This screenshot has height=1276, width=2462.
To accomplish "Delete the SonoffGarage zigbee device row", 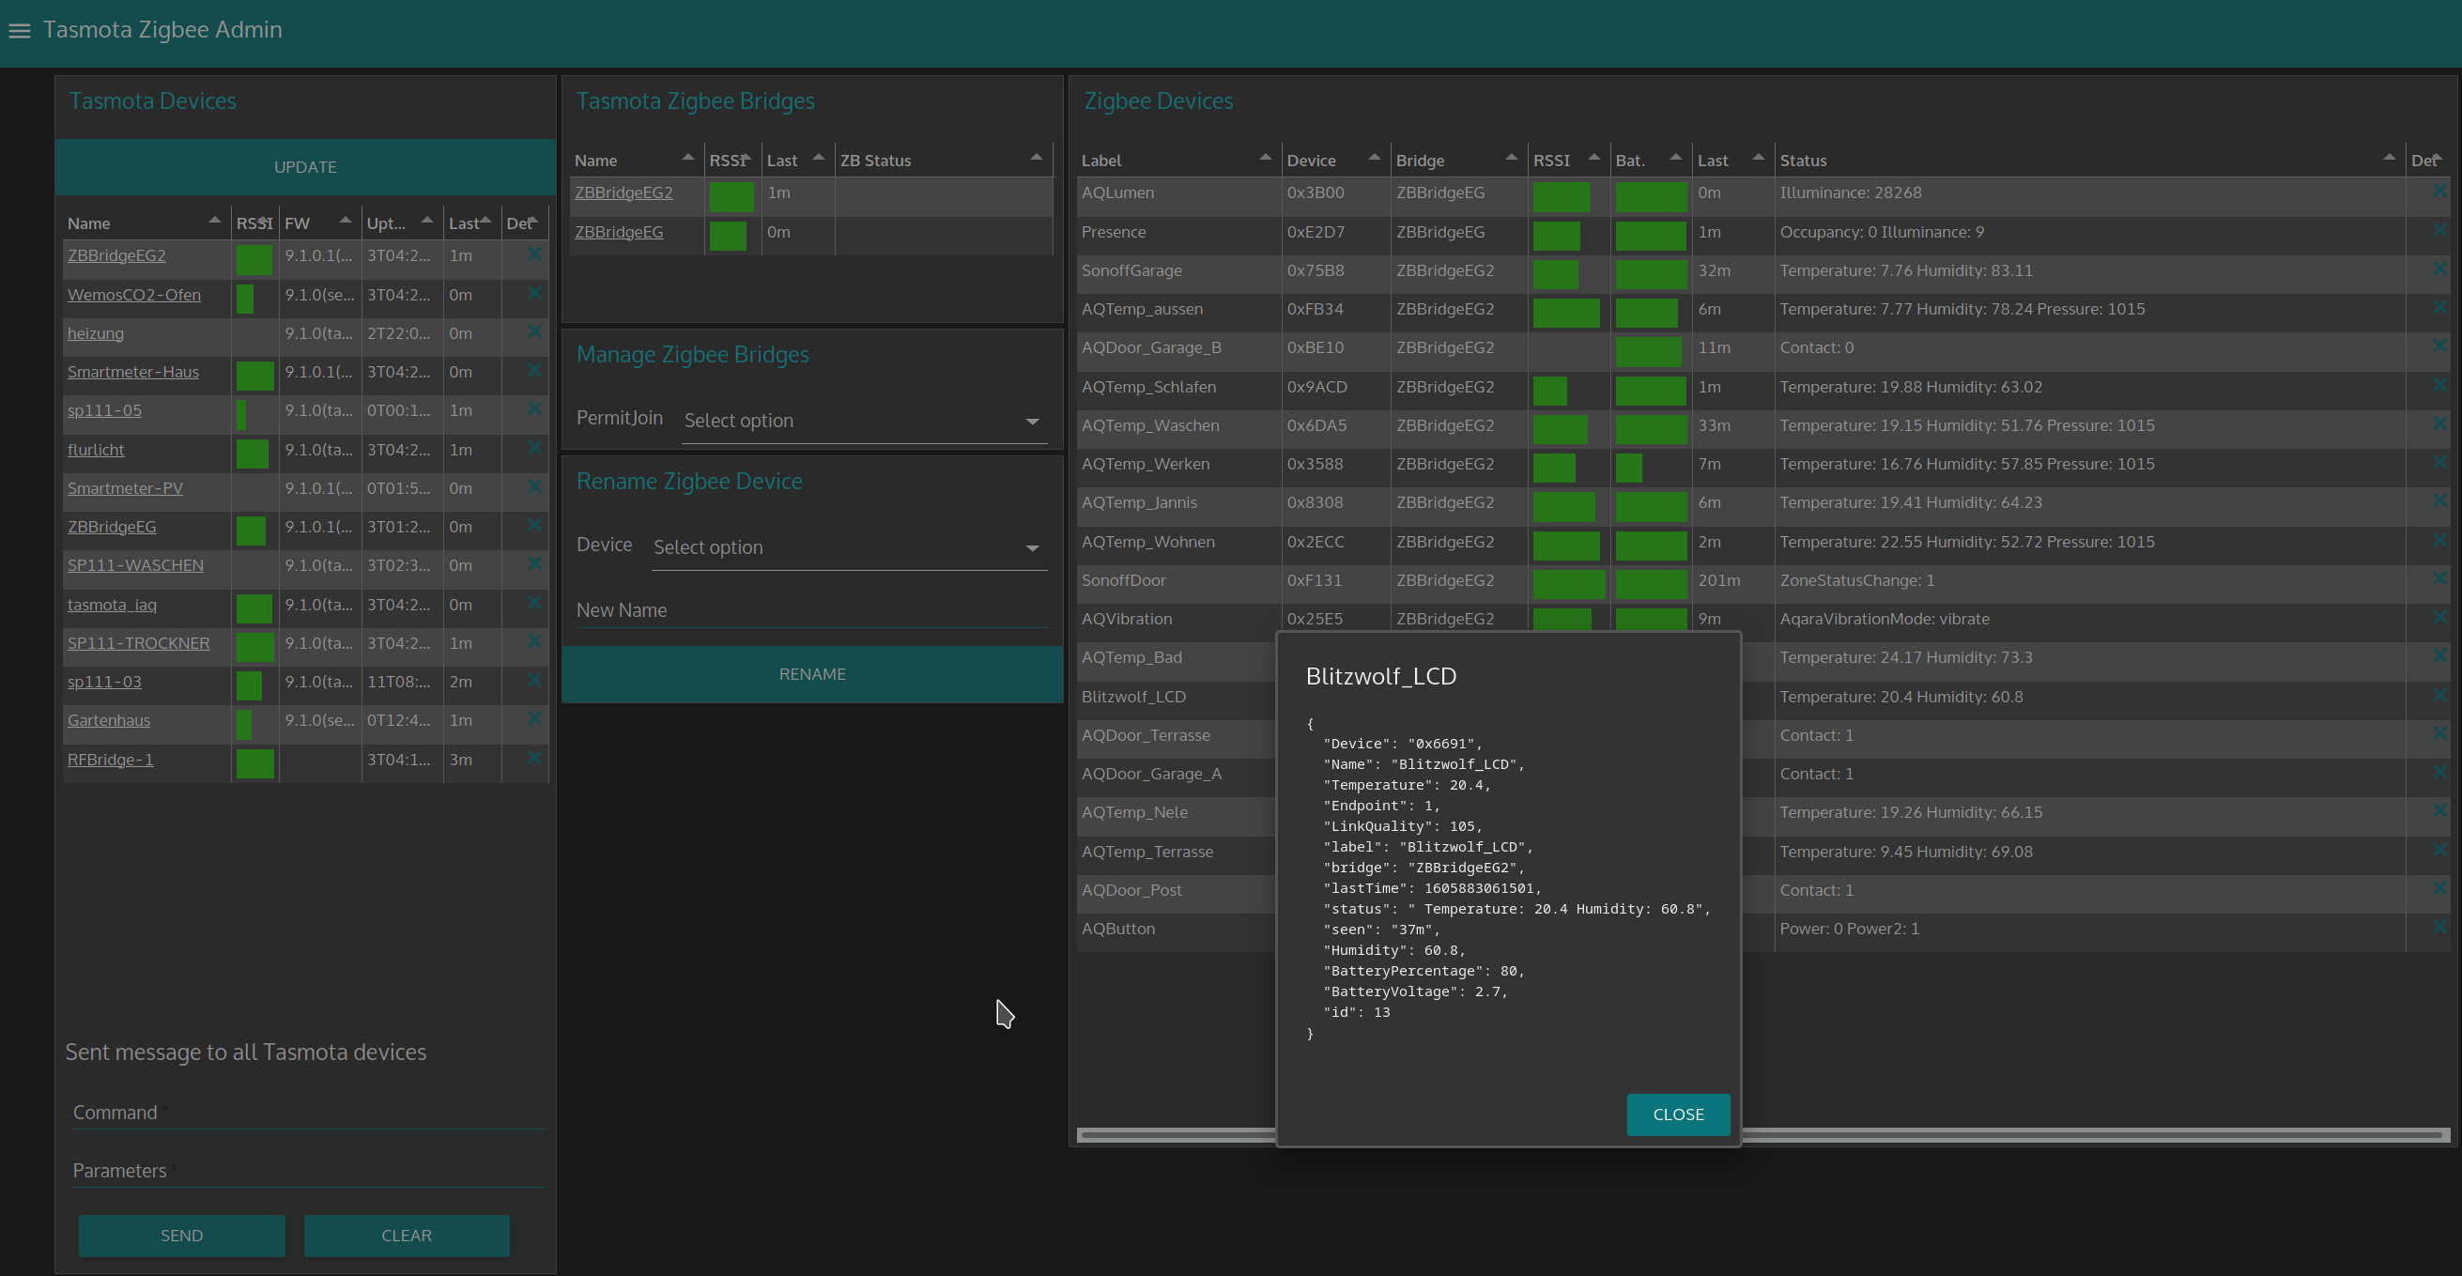I will click(x=2439, y=269).
